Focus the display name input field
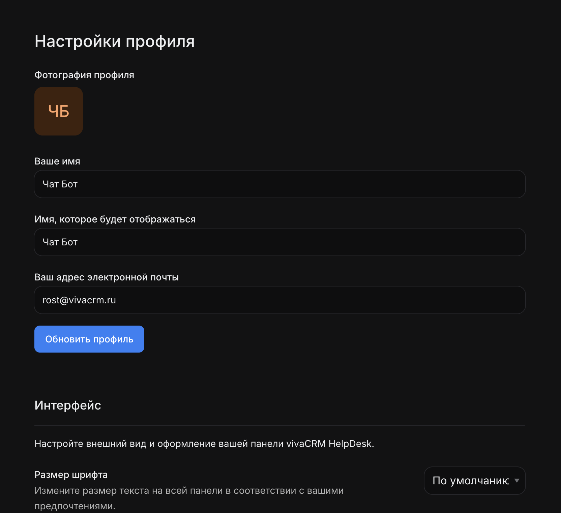561x513 pixels. pyautogui.click(x=280, y=242)
